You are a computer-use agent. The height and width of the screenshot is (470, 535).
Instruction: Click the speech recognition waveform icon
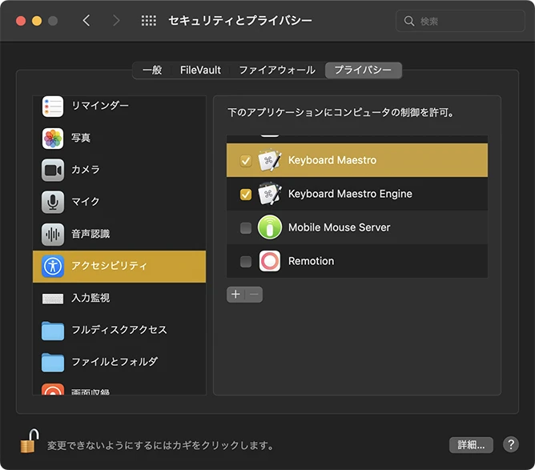53,234
